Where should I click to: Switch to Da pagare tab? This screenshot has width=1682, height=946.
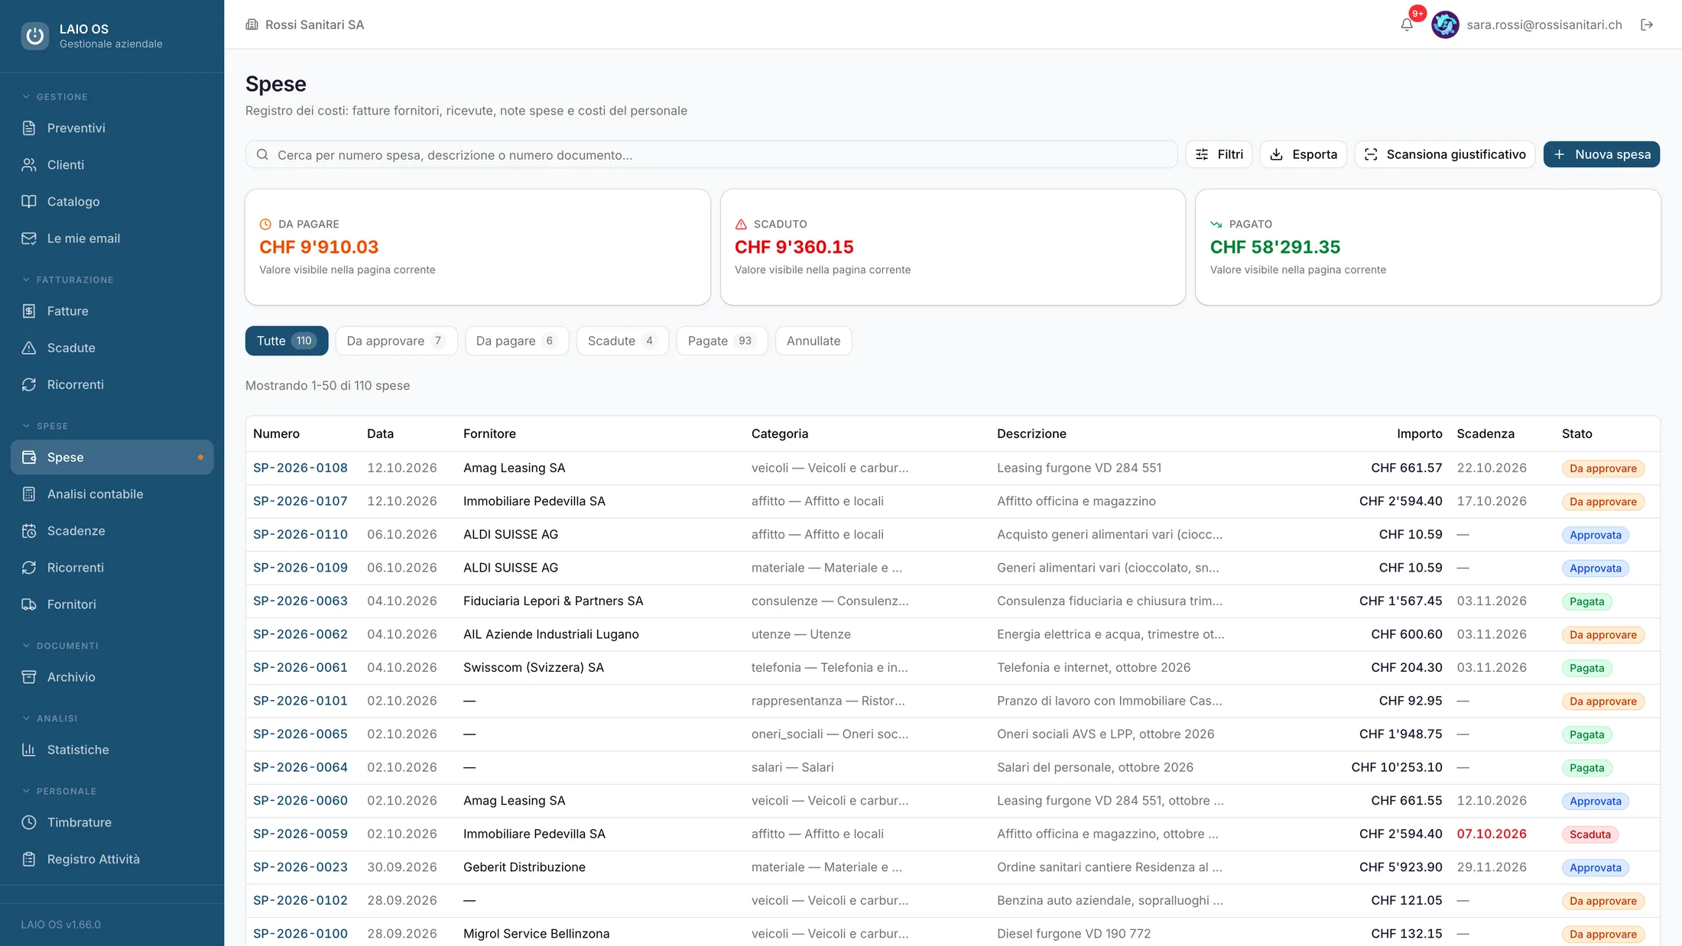[517, 341]
